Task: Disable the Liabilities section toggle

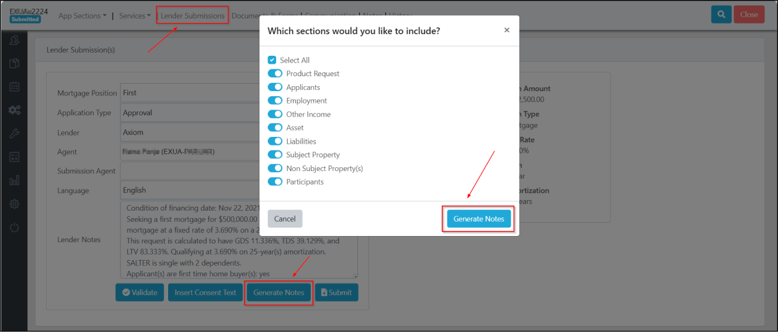Action: pos(275,141)
